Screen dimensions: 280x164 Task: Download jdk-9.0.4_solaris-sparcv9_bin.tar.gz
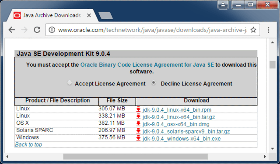186,132
